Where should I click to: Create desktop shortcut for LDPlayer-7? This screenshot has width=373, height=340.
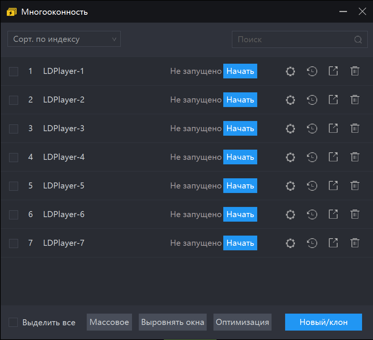pos(333,243)
